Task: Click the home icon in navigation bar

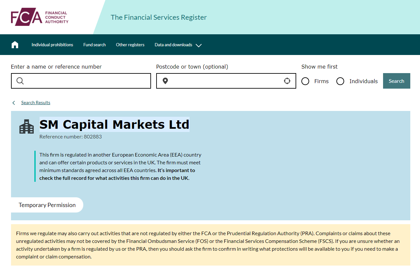Action: click(15, 45)
